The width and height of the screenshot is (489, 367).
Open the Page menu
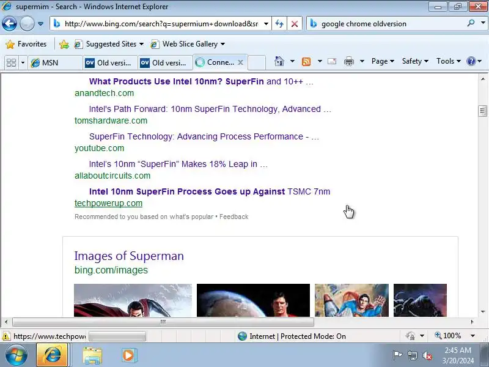coord(383,61)
